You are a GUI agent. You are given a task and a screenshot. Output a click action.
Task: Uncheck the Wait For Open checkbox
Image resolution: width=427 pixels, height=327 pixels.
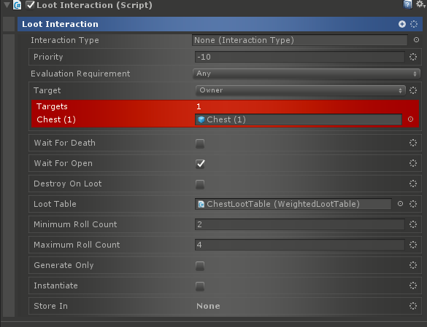[200, 164]
